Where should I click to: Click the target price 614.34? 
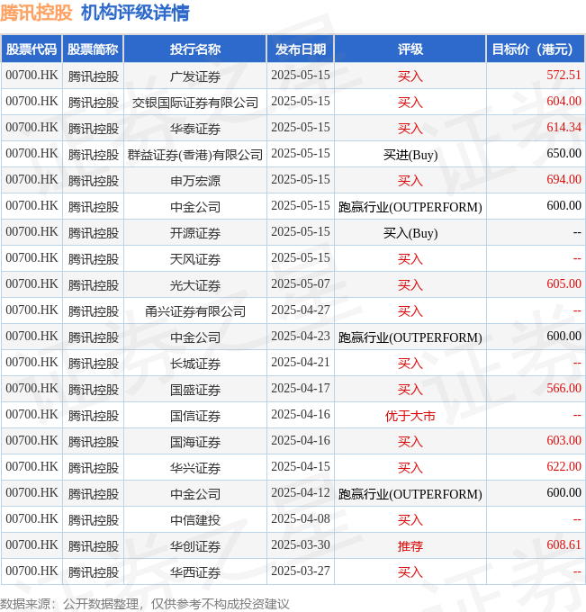tap(563, 127)
